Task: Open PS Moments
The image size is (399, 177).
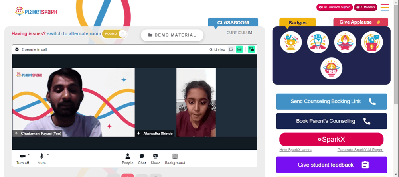Action: click(365, 7)
